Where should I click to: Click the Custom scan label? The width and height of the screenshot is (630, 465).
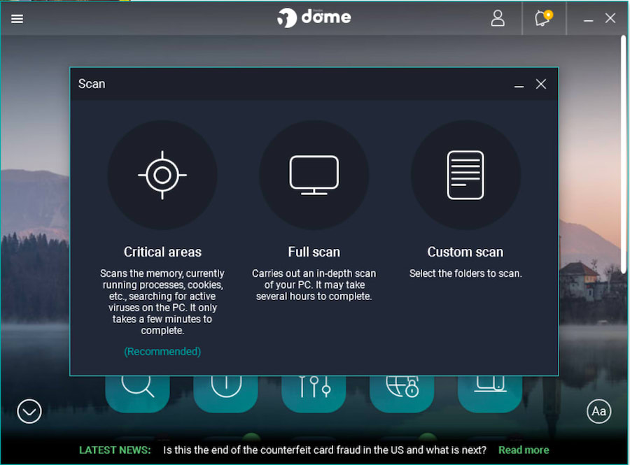click(465, 252)
